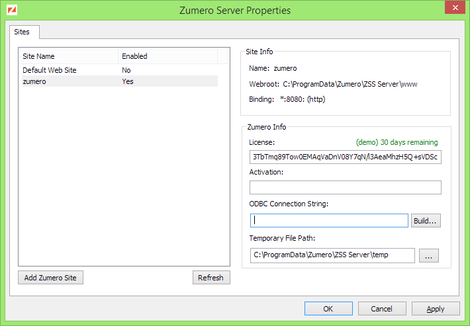
Task: Click the demo 30 days remaining text
Action: click(x=397, y=142)
